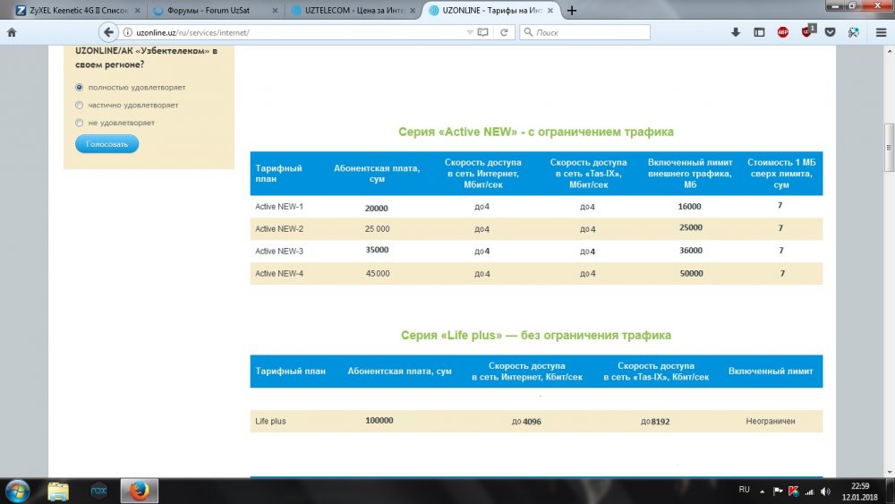Click the 20000 subscription fee cell

pyautogui.click(x=377, y=209)
